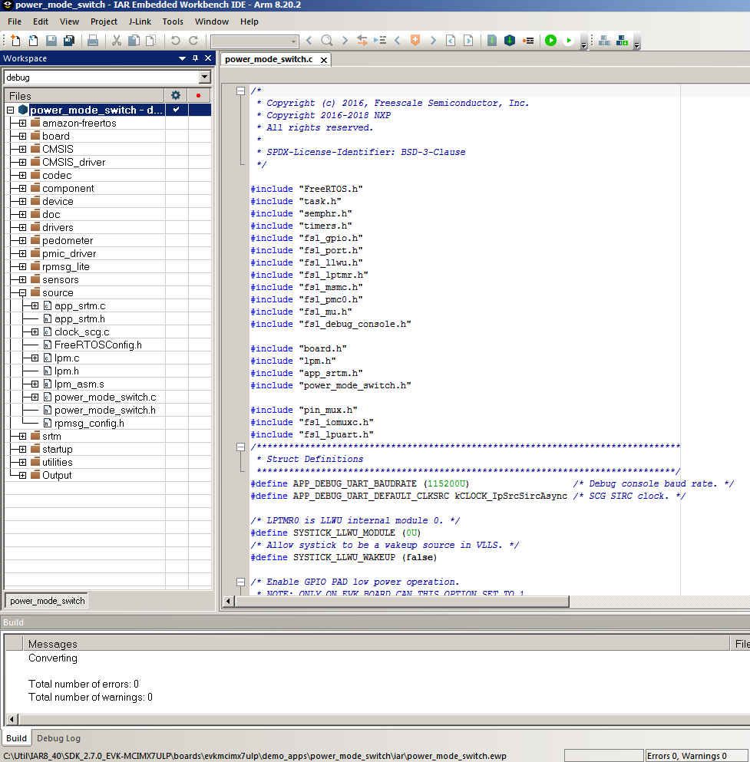Switch to the Debug Log tab
The height and width of the screenshot is (762, 750).
click(59, 738)
